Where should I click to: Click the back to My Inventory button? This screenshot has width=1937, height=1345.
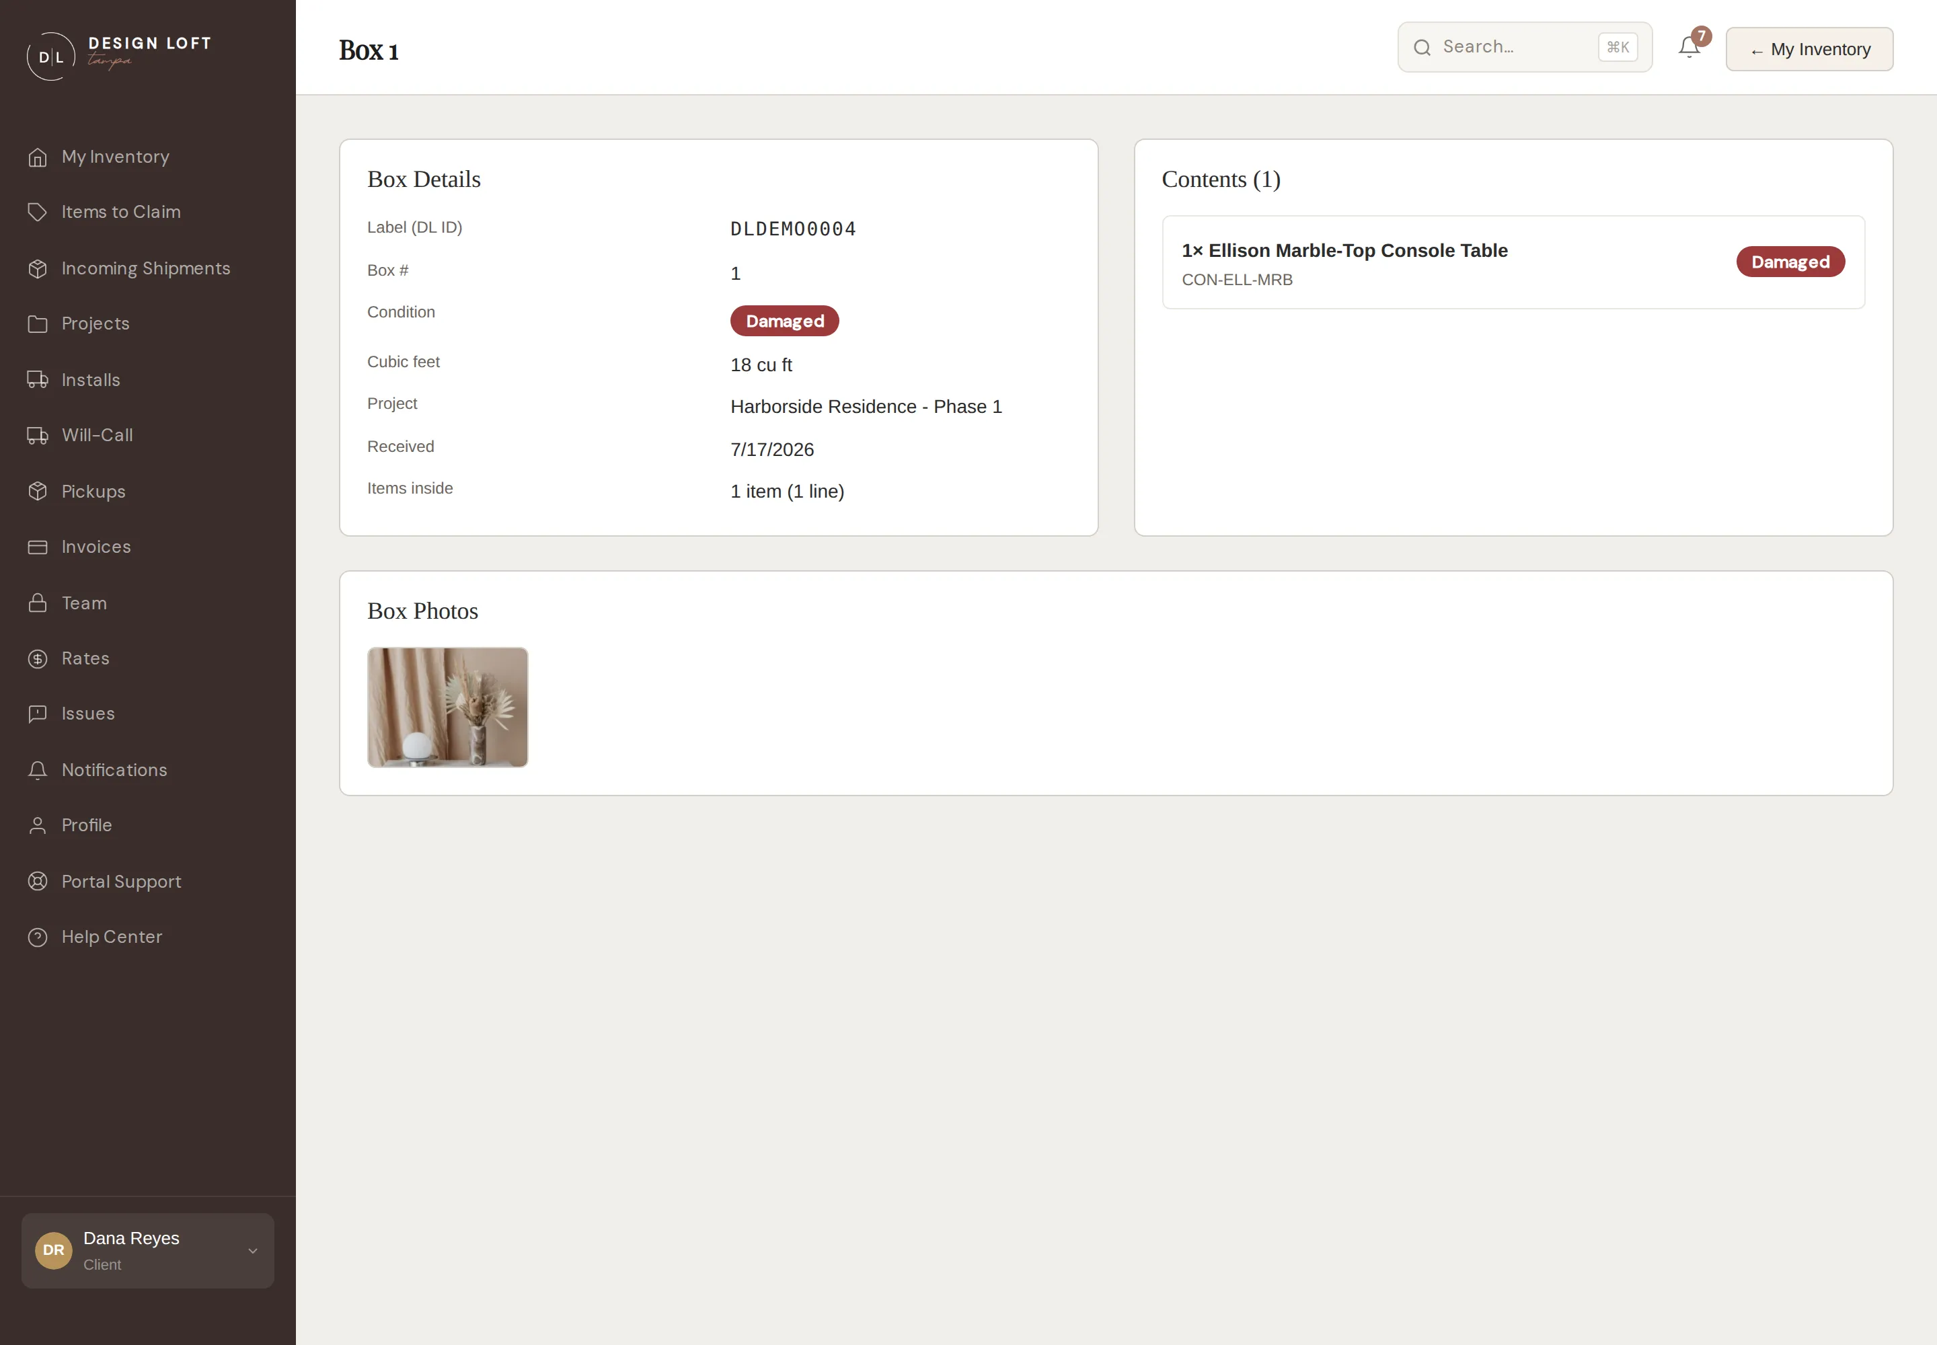click(1809, 49)
